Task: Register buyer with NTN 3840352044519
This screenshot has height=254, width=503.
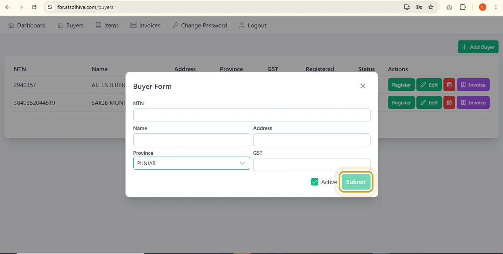Action: tap(401, 103)
